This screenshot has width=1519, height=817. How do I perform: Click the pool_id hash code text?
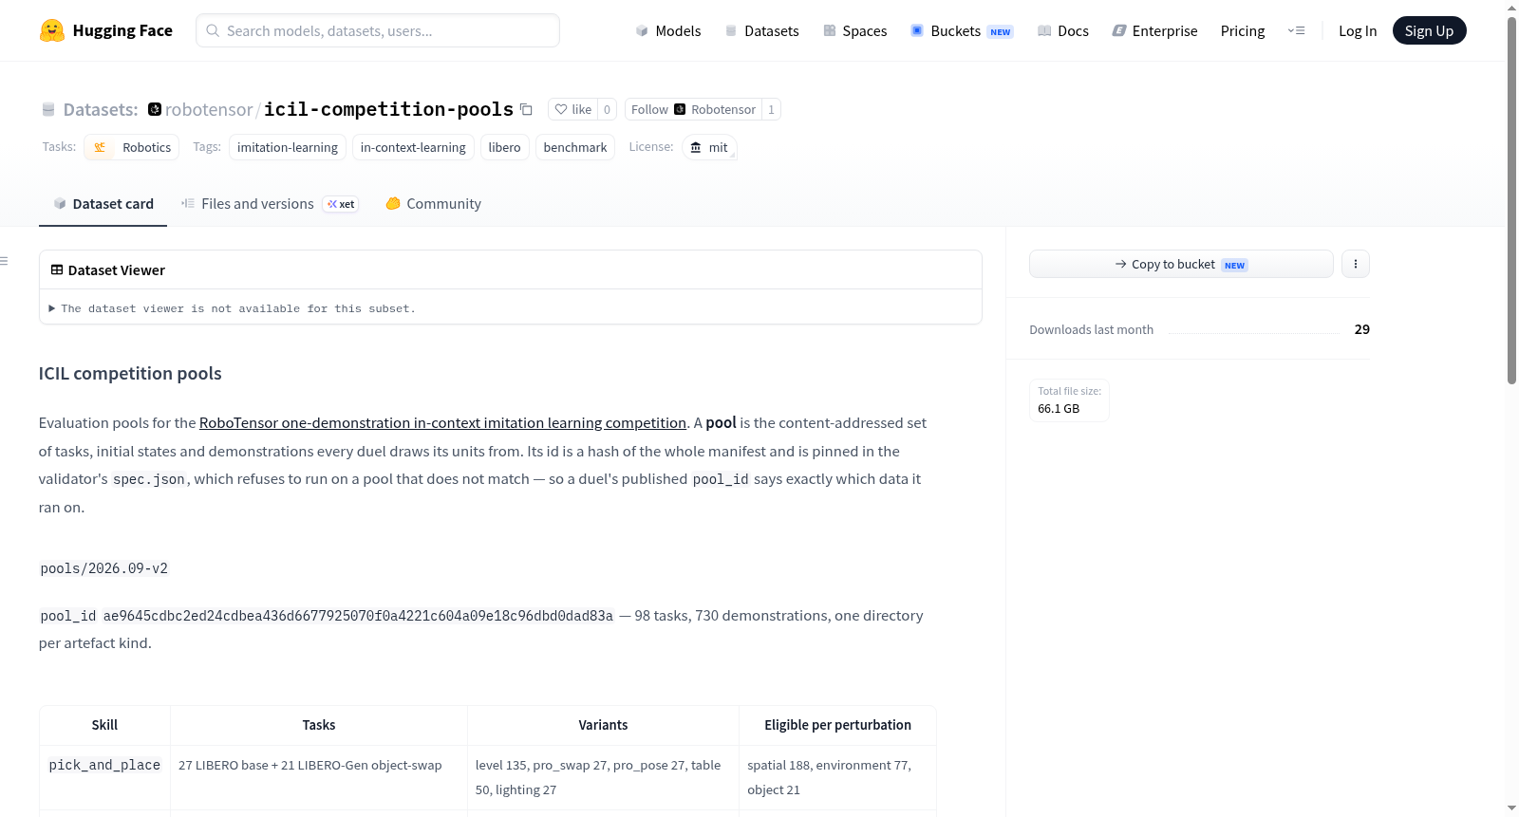(358, 616)
